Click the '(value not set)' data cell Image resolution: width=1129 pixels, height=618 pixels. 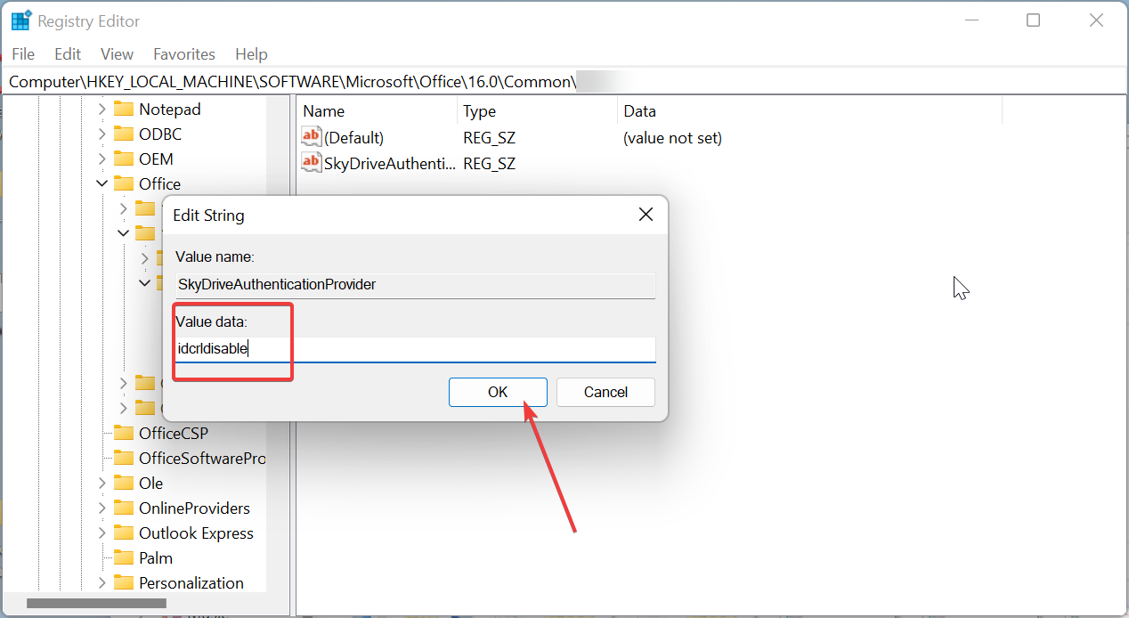(672, 138)
